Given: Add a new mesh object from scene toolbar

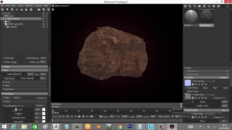Looking at the screenshot, I should click(x=3, y=10).
